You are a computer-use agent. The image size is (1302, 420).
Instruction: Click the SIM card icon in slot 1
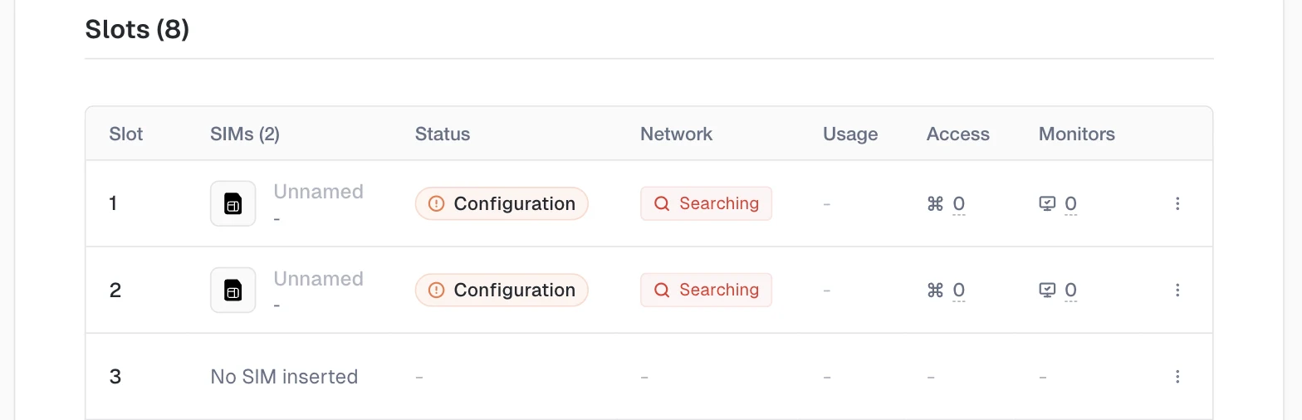pos(233,203)
